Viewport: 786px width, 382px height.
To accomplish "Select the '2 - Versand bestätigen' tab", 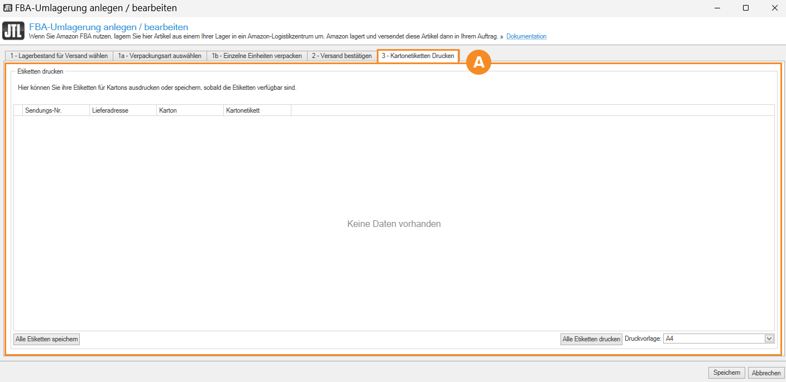I will coord(342,56).
